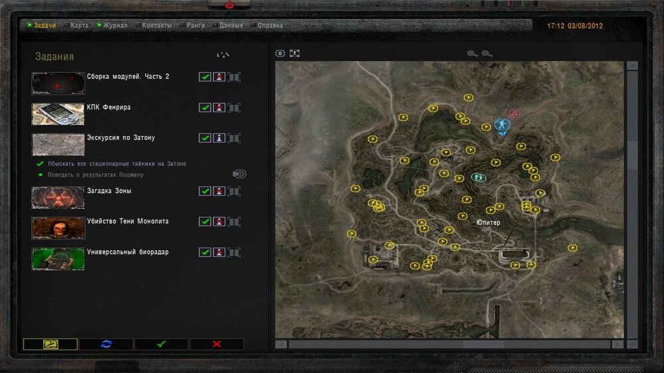Click red person icon for Загадка Зоны
The image size is (664, 373).
(x=219, y=191)
